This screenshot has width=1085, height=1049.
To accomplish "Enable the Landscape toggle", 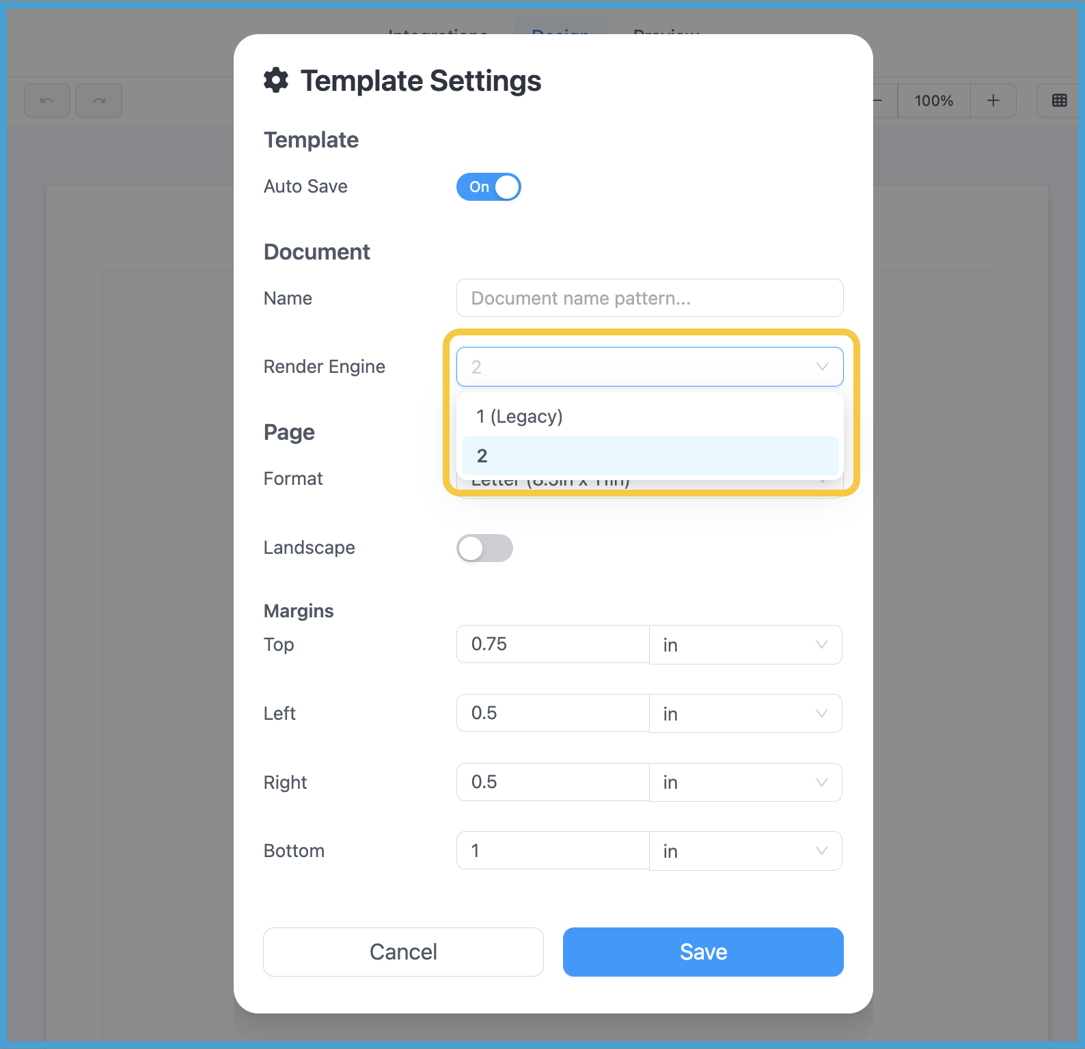I will coord(484,548).
